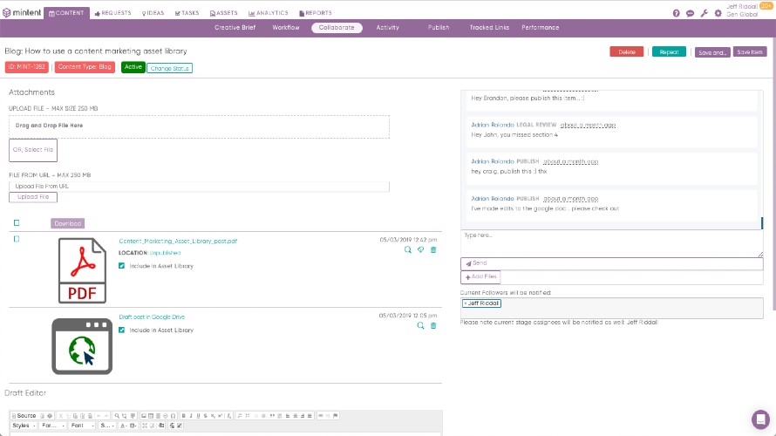
Task: Insert image via Draft Editor toolbar
Action: (144, 416)
